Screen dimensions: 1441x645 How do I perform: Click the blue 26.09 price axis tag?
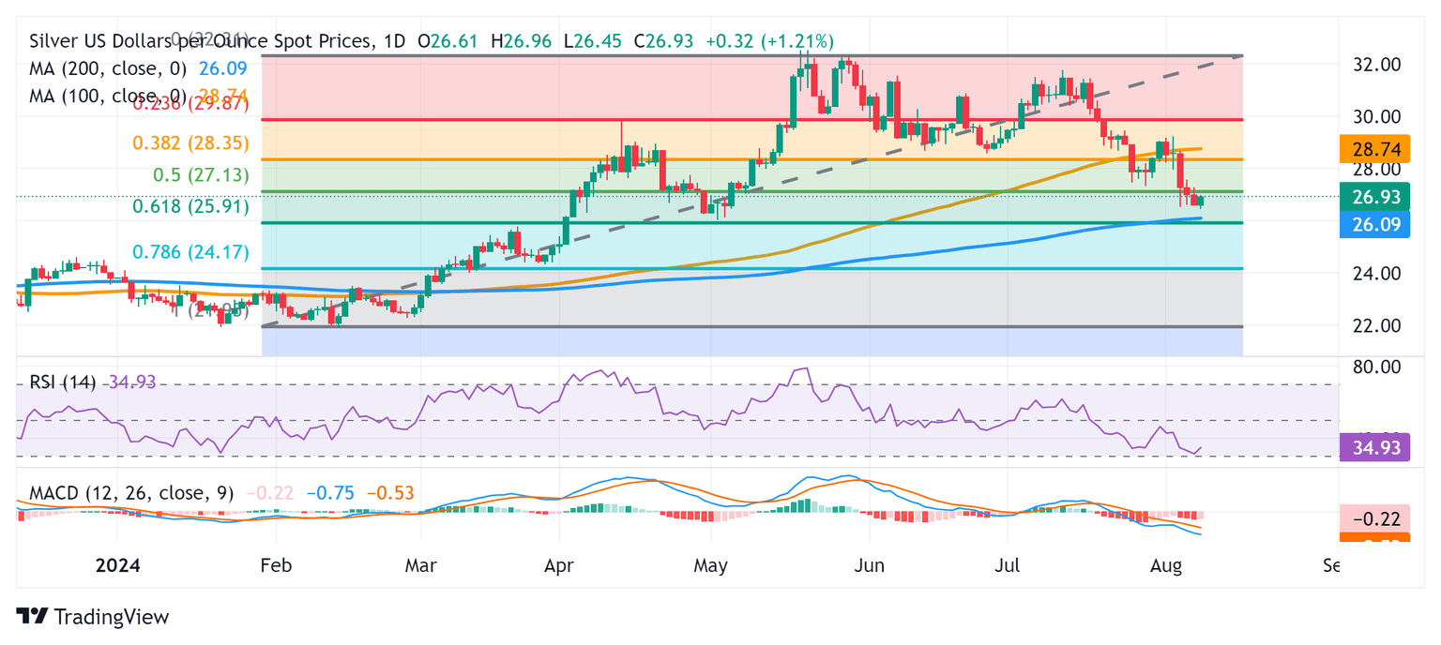(1377, 225)
